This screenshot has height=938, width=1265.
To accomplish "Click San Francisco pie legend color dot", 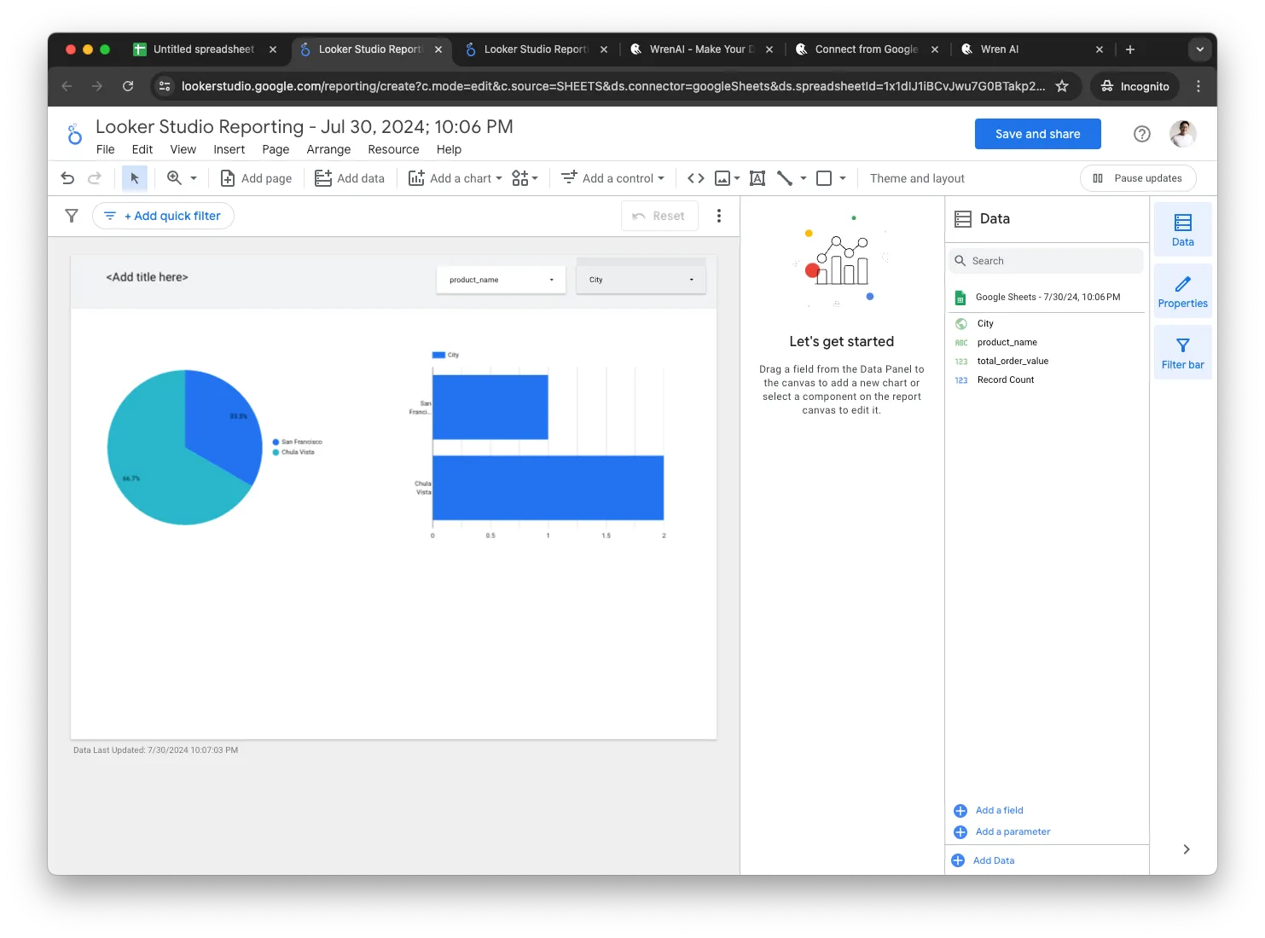I will [276, 442].
